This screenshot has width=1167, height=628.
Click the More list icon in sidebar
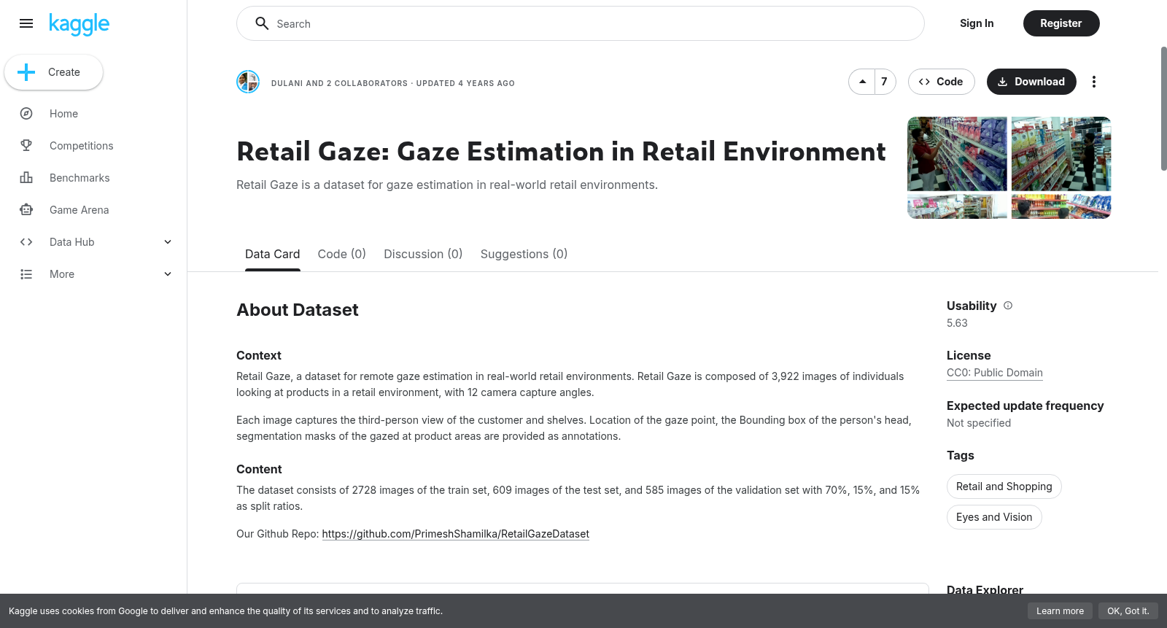pos(26,274)
